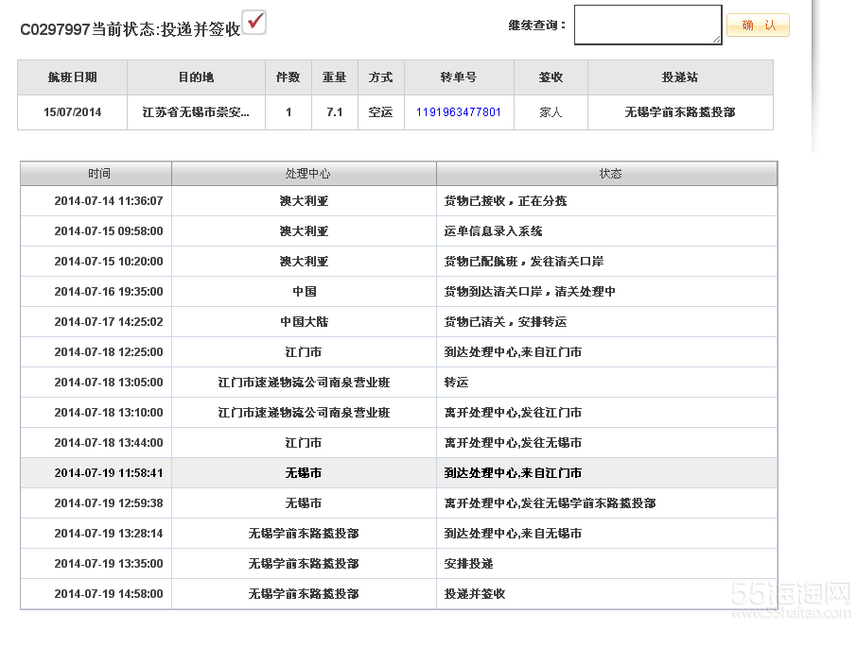Select status 离开处理中心,发往无锡学前东路揽投部
This screenshot has height=647, width=857.
(x=550, y=503)
